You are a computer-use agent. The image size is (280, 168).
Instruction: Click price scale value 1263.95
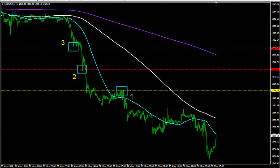275,99
